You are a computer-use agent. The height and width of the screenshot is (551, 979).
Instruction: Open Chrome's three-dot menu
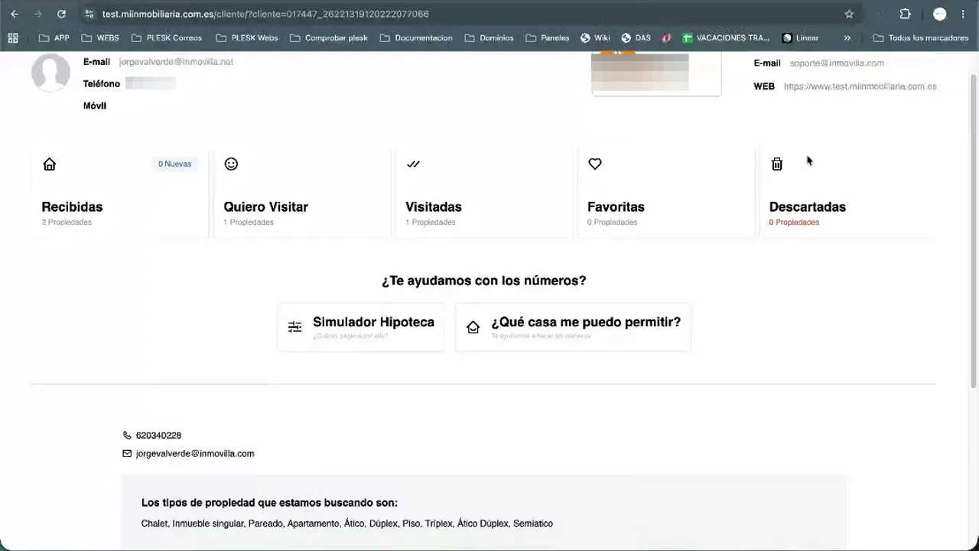[x=963, y=14]
